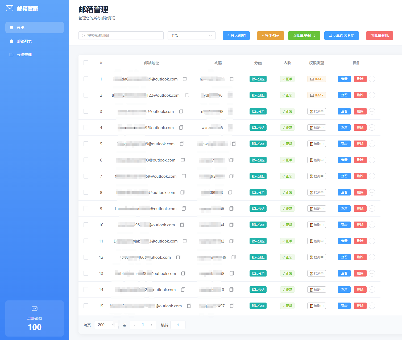Click 检测中 status tag in row 3

(317, 111)
